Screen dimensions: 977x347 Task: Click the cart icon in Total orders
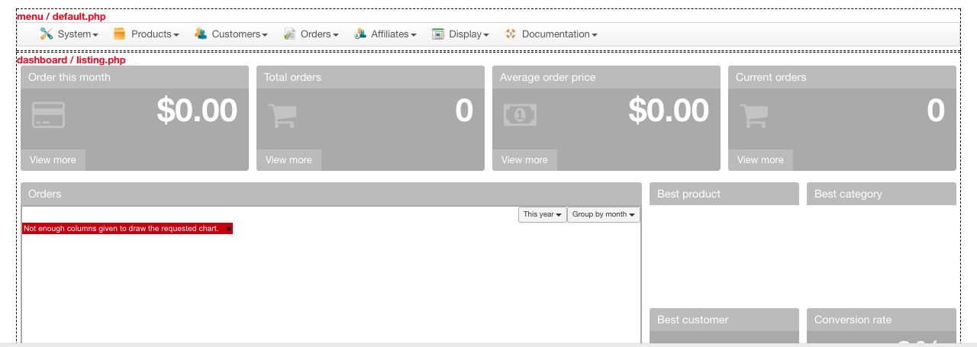click(282, 115)
